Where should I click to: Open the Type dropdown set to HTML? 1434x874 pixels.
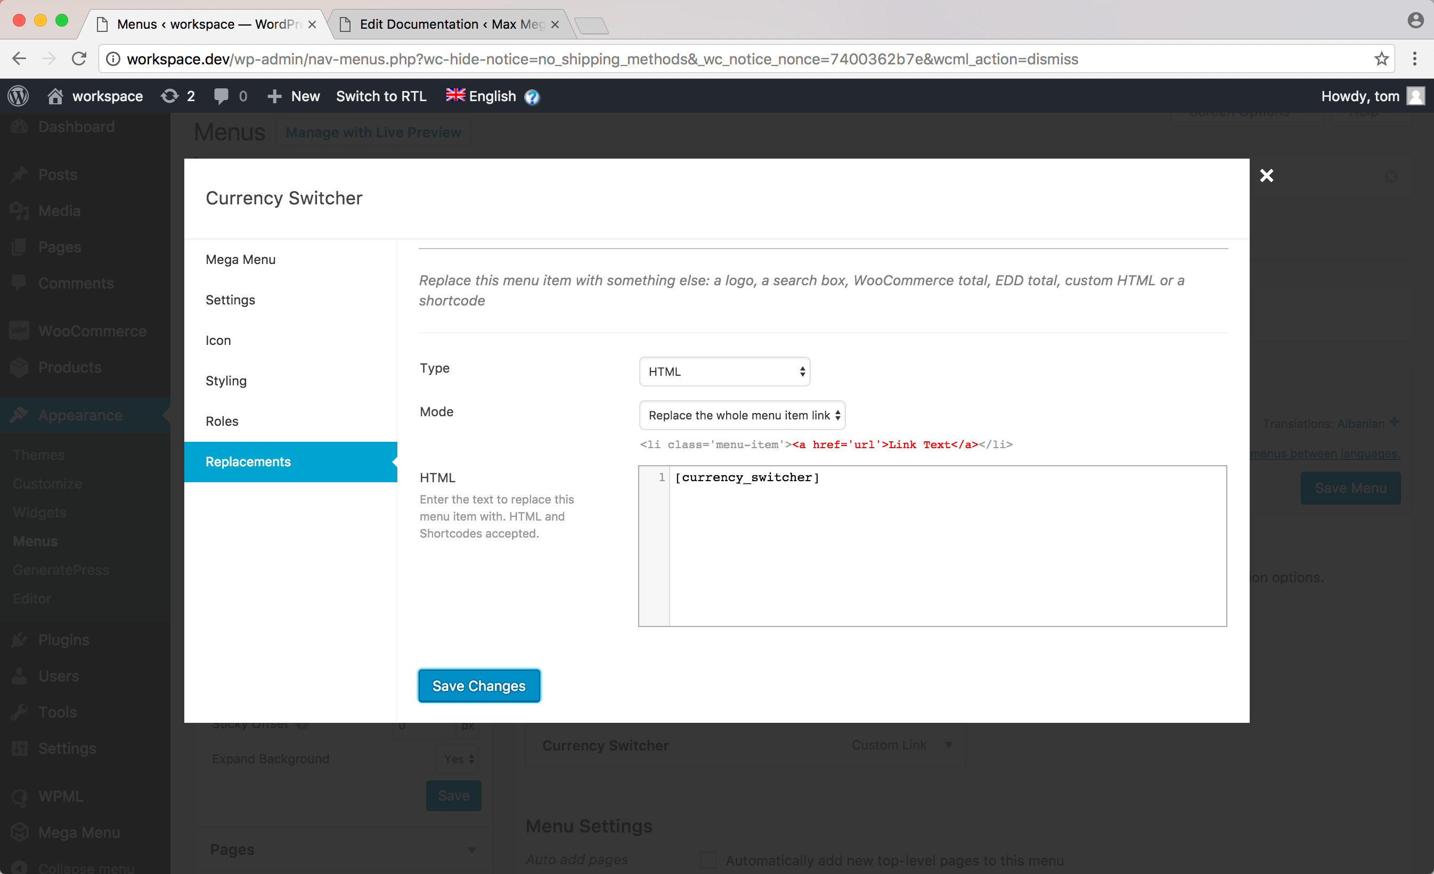coord(724,372)
